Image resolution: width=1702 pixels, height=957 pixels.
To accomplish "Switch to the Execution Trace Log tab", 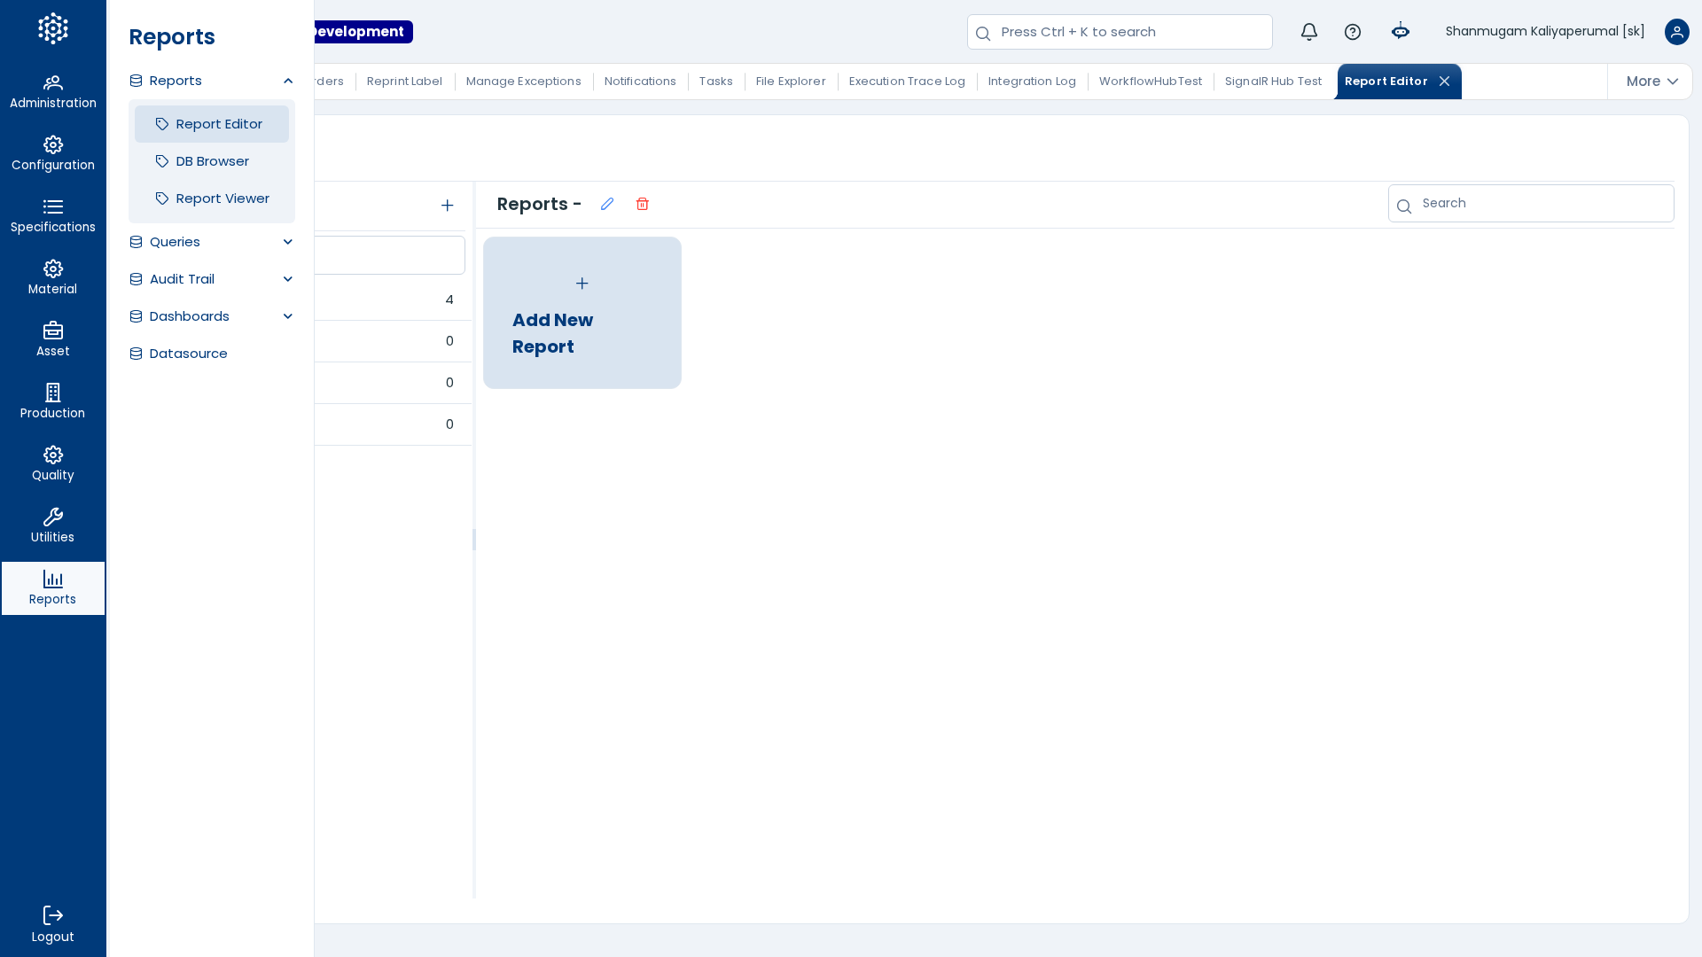I will point(907,82).
